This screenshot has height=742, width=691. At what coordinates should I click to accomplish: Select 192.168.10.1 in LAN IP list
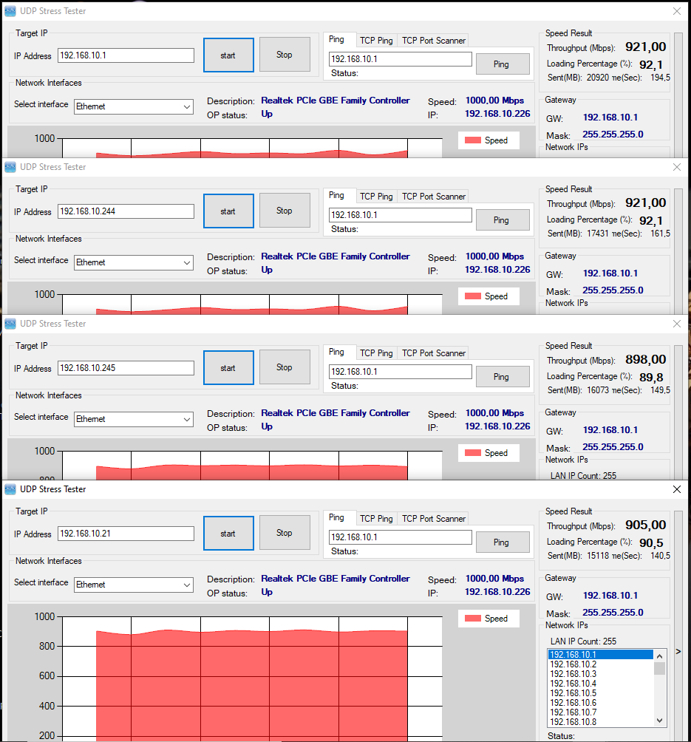click(x=601, y=655)
